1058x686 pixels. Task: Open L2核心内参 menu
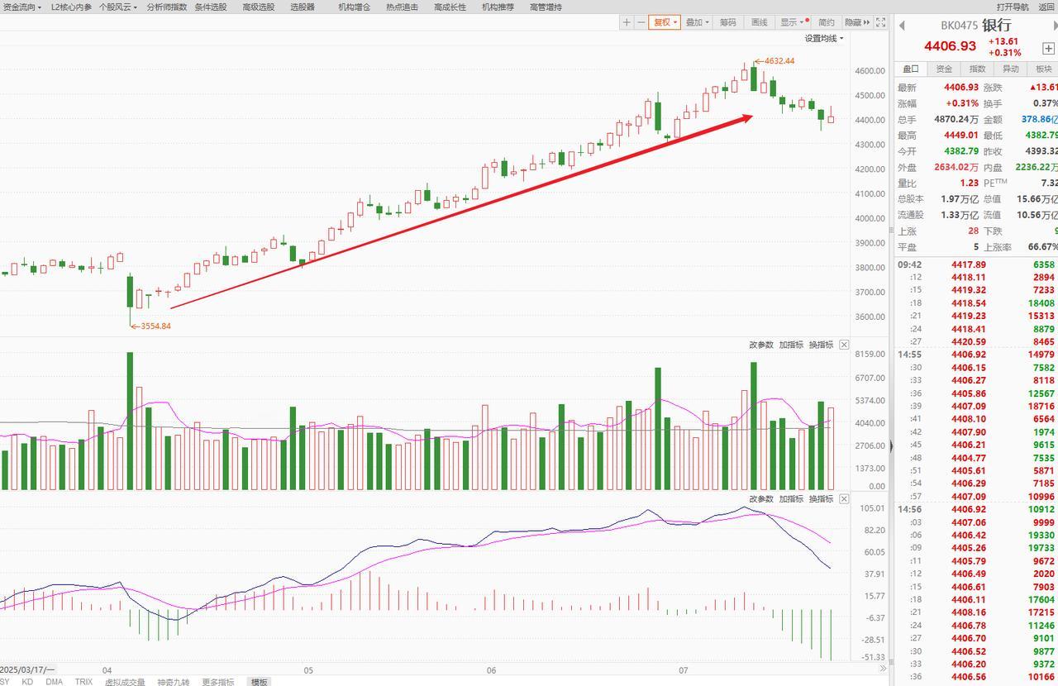pyautogui.click(x=71, y=7)
